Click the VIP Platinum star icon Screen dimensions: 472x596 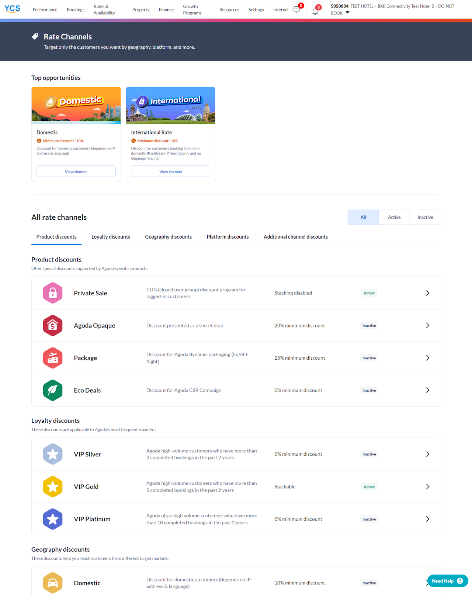click(x=53, y=519)
